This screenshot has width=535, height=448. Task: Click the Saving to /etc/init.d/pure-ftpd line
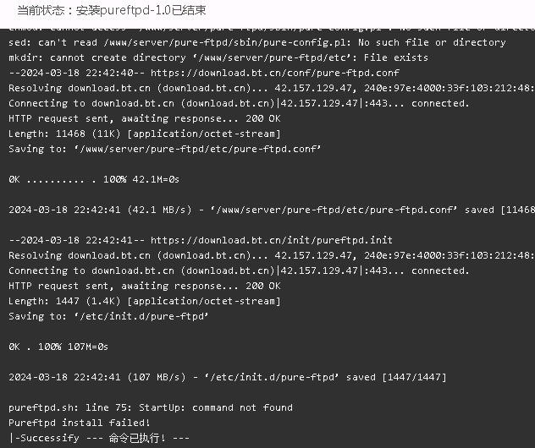108,316
